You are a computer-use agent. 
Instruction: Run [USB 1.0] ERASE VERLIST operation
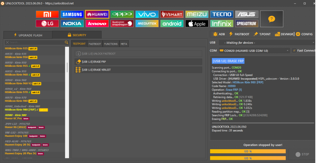pyautogui.click(x=138, y=70)
